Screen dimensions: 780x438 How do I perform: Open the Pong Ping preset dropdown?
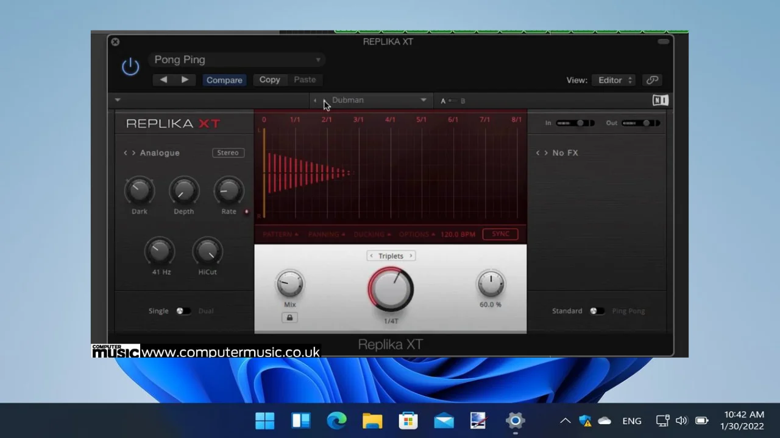(x=237, y=60)
